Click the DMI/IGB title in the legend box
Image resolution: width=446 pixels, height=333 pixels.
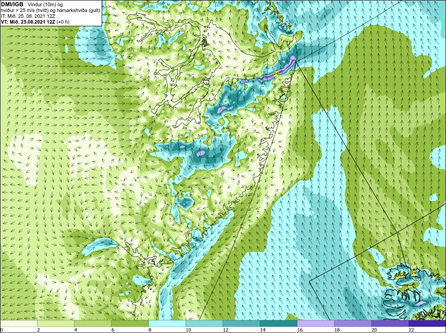pos(12,4)
